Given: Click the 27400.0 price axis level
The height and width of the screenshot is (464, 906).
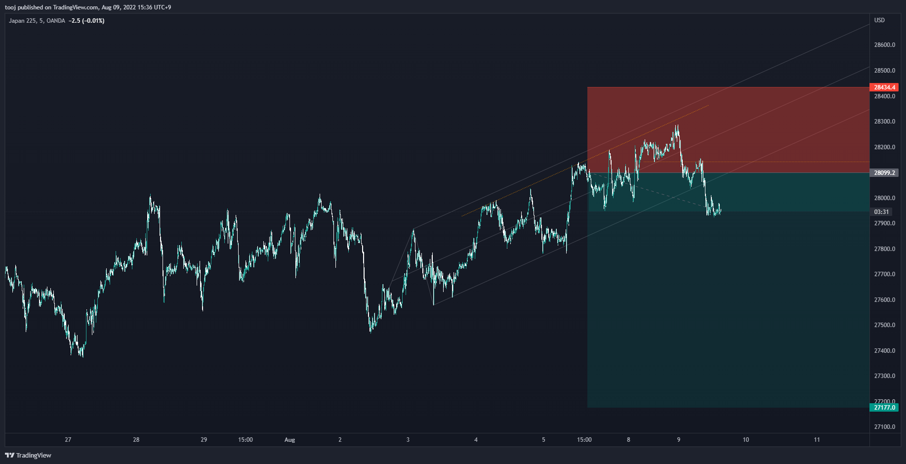Looking at the screenshot, I should point(884,351).
